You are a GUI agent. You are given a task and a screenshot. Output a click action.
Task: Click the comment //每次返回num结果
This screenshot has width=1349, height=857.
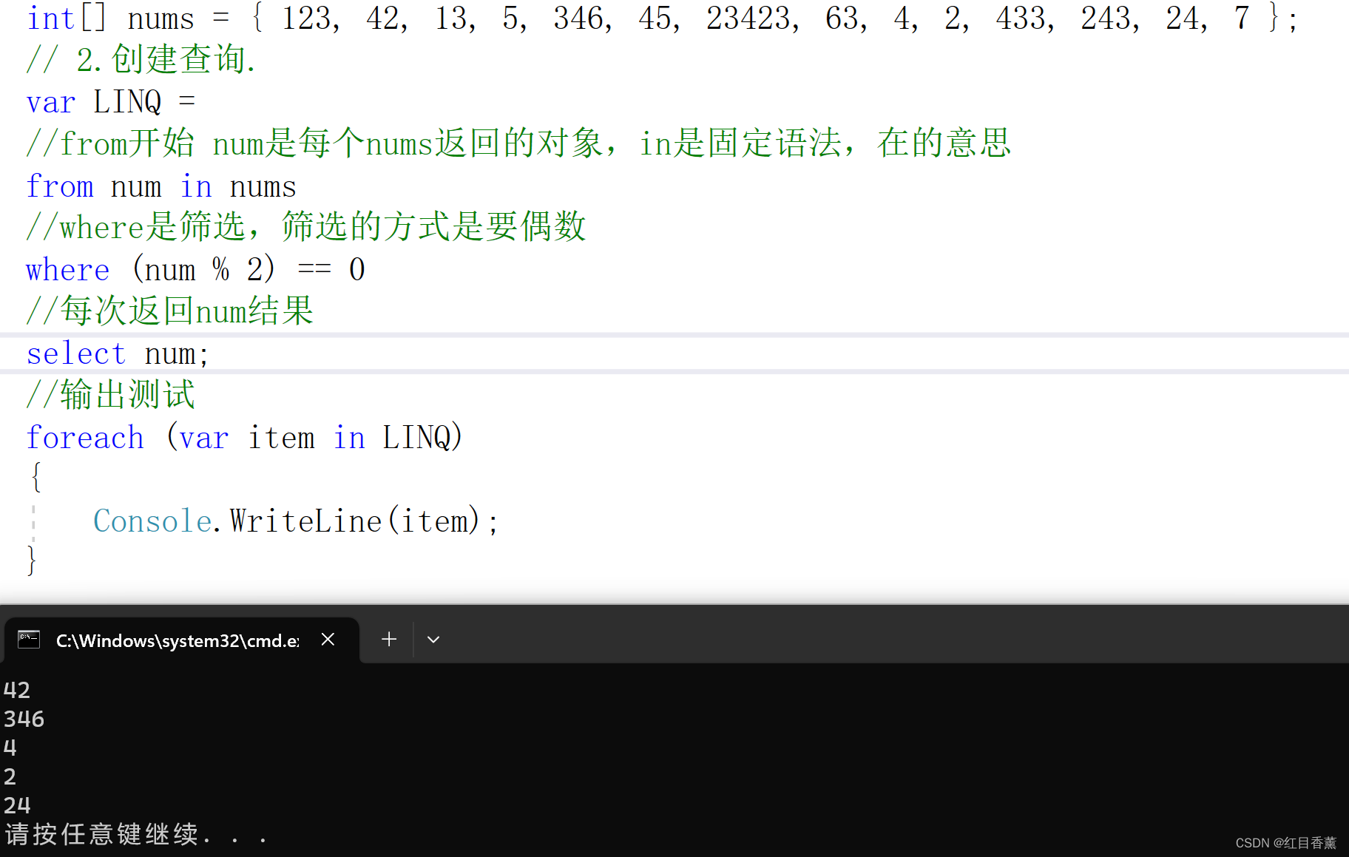(x=169, y=311)
